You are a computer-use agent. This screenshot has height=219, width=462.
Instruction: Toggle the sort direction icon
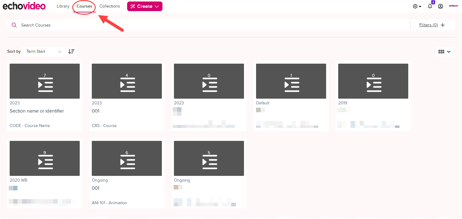coord(71,51)
